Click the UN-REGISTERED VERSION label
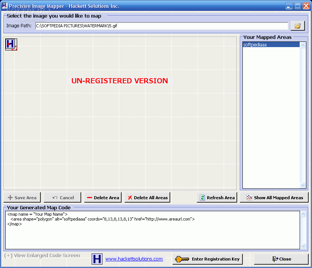The height and width of the screenshot is (268, 312). coord(120,81)
